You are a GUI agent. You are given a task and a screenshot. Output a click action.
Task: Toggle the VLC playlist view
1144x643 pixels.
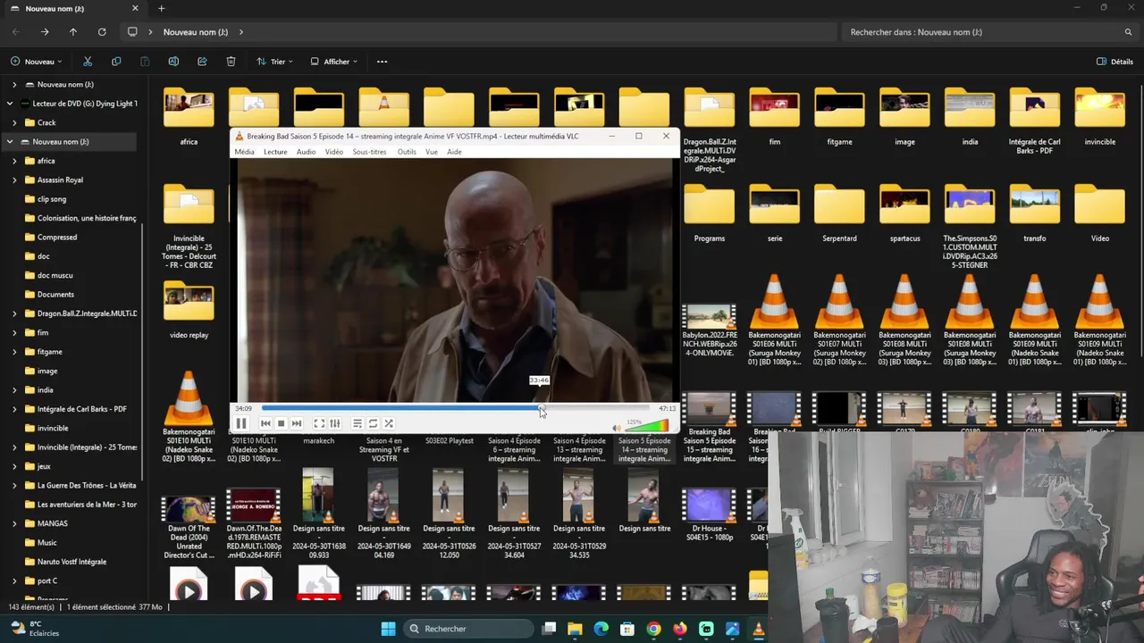357,423
